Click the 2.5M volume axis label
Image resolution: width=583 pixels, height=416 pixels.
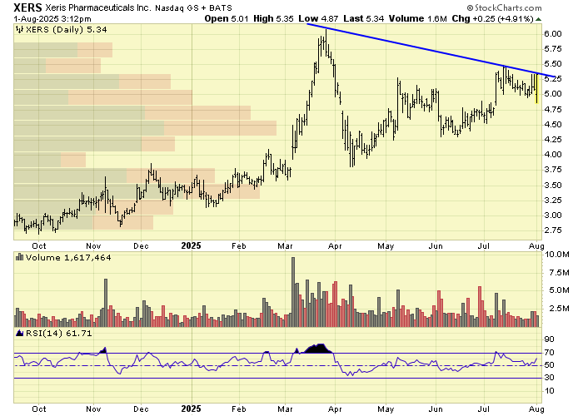click(x=559, y=309)
